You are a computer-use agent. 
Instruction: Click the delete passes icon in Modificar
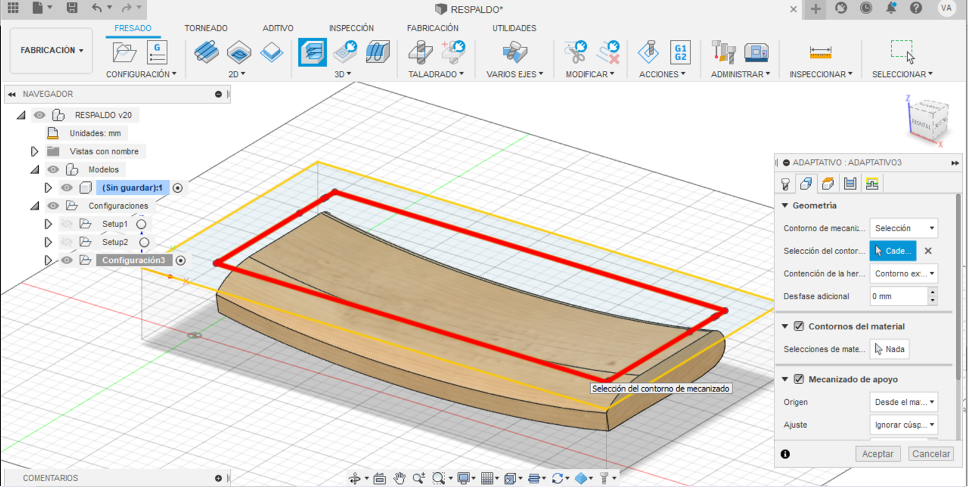608,53
